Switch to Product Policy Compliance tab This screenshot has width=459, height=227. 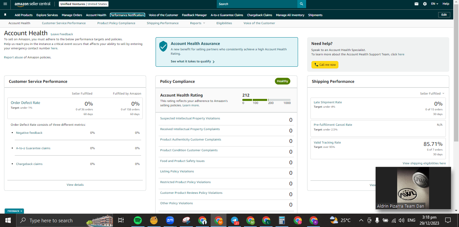[x=116, y=23]
